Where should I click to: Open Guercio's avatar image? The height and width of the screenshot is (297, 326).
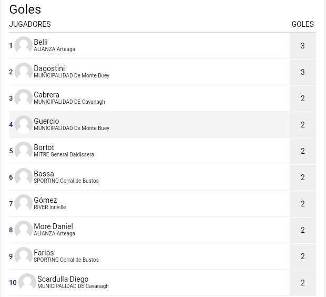(x=24, y=125)
